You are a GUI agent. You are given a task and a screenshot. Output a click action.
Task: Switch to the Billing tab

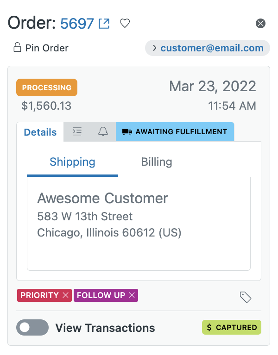[157, 162]
